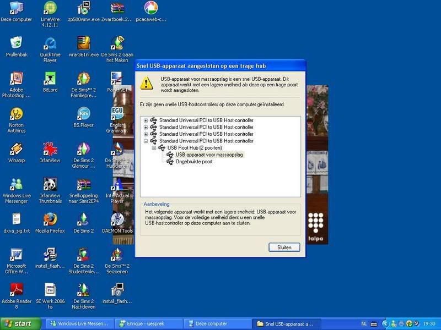Select the zp500wmv.exe desktop icon
Viewport: 441px width, 330px height.
84,12
